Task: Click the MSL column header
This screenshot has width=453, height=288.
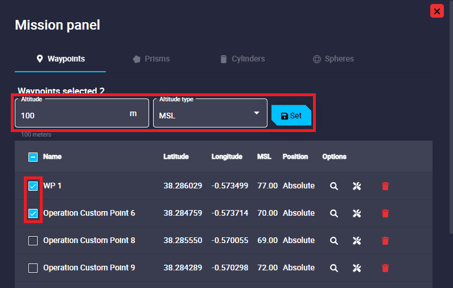Action: pyautogui.click(x=264, y=157)
